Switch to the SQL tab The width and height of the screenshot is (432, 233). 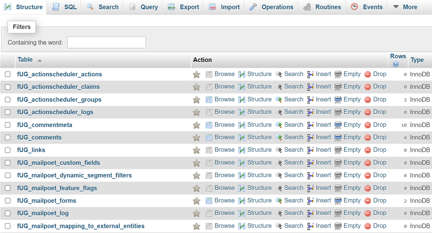coord(63,7)
